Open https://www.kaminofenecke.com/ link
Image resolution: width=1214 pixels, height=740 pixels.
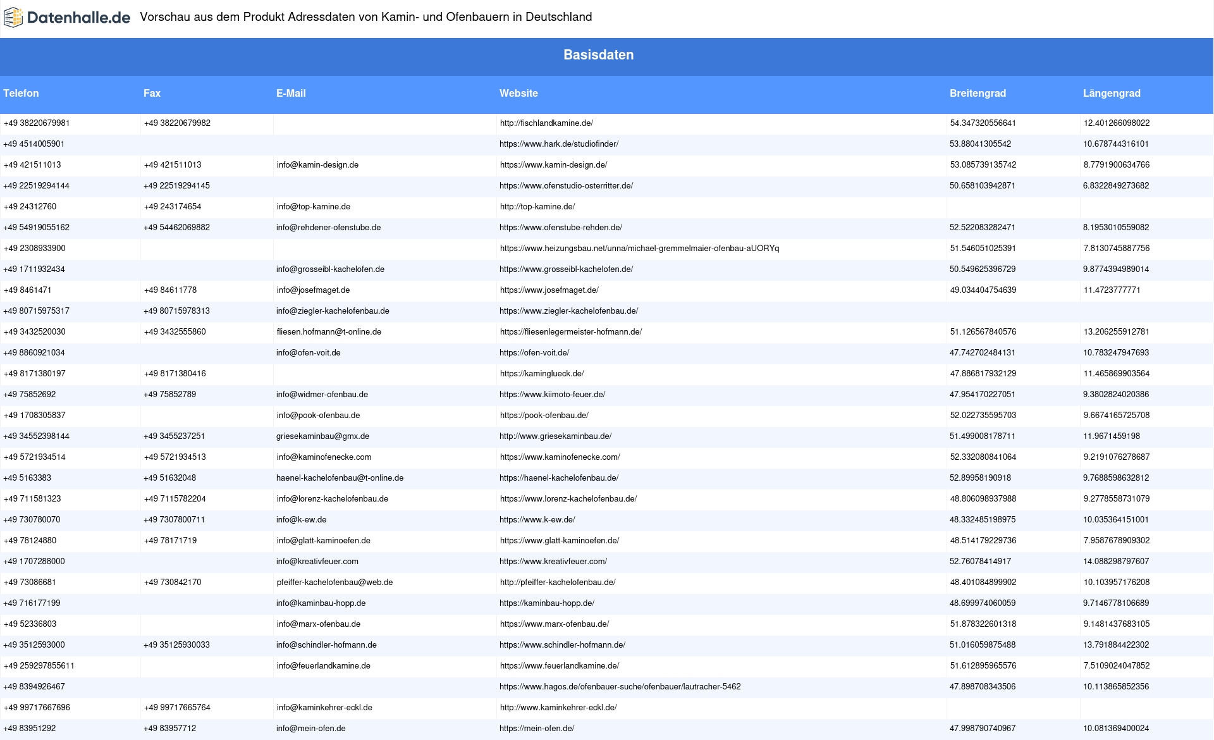tap(560, 457)
